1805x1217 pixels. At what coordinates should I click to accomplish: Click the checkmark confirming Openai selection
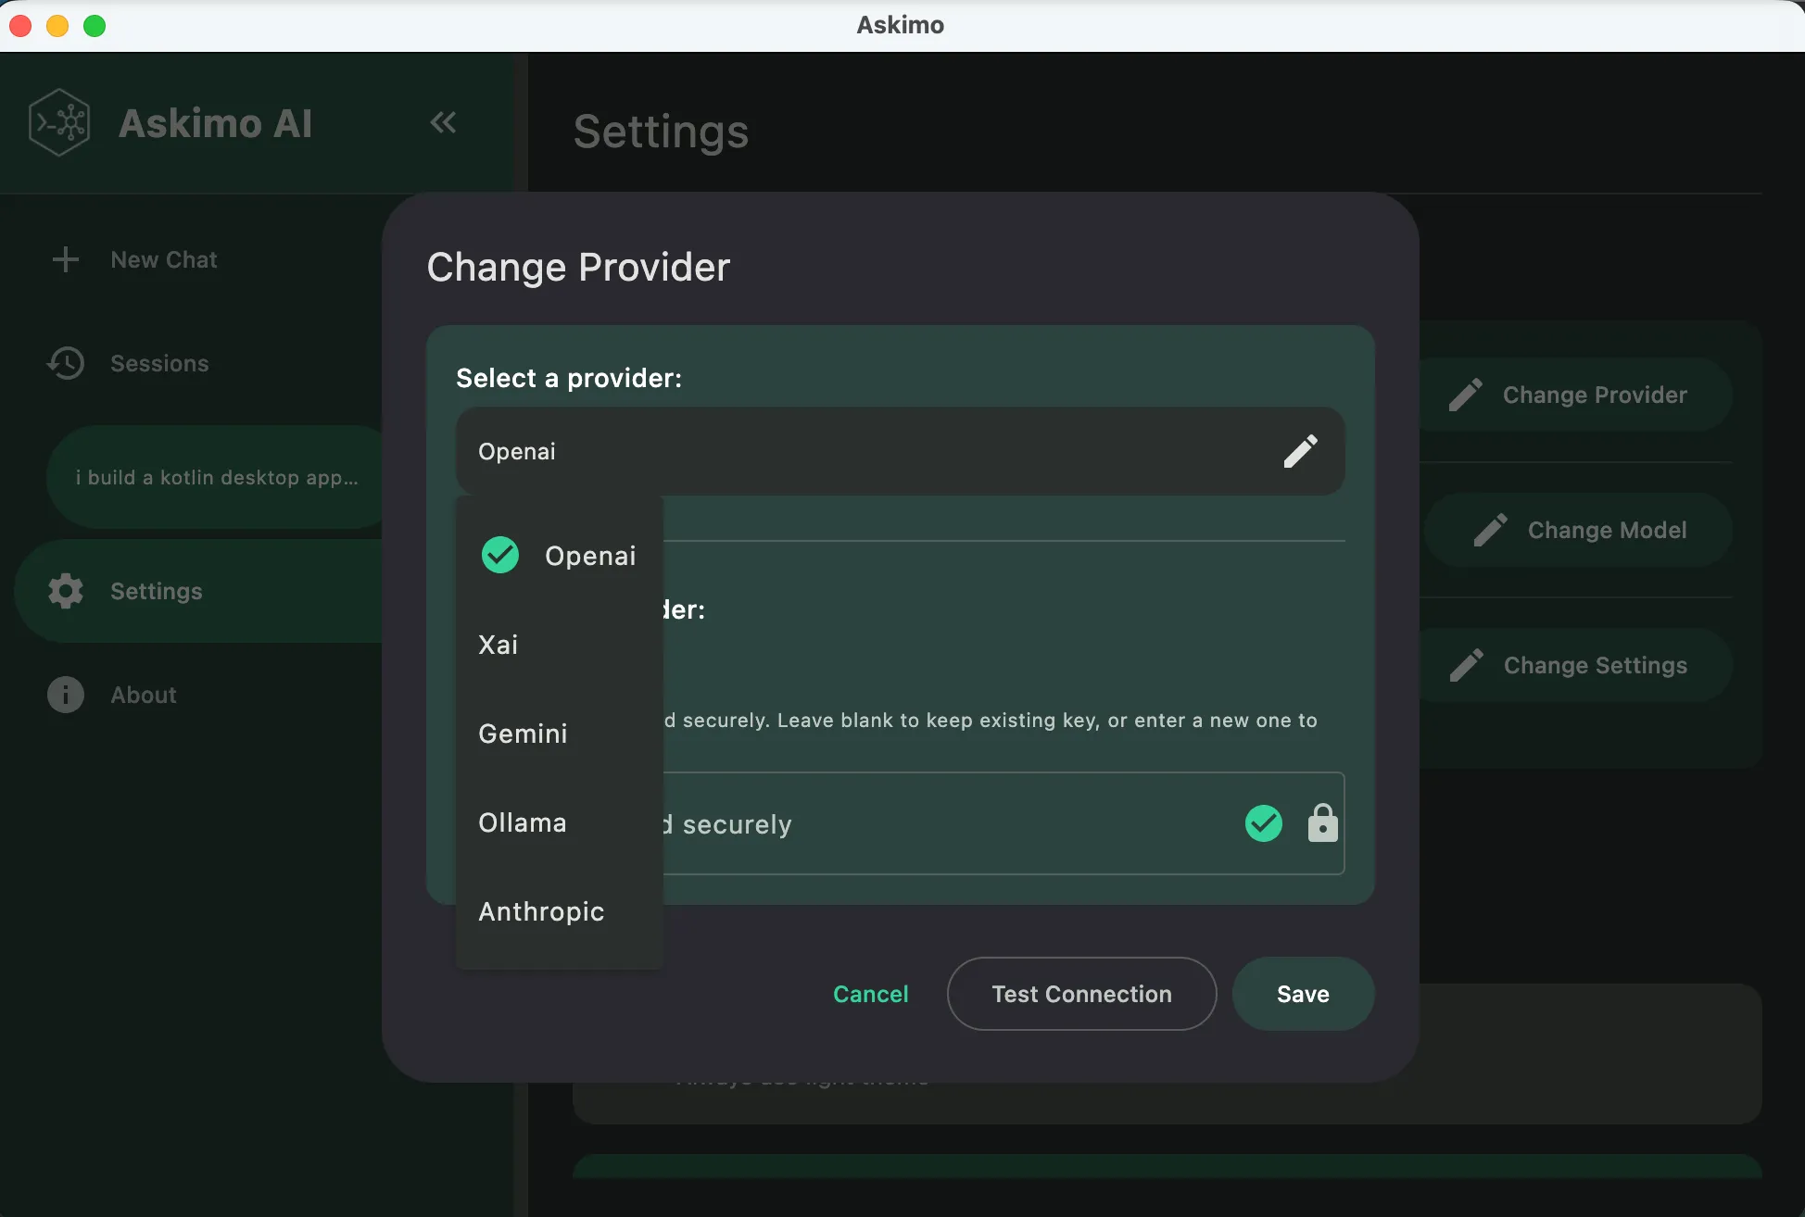click(499, 554)
